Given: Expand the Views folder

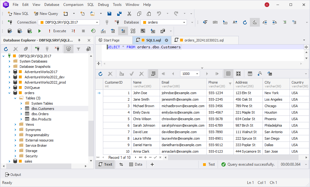Looking at the screenshot, I should pos(15,124).
